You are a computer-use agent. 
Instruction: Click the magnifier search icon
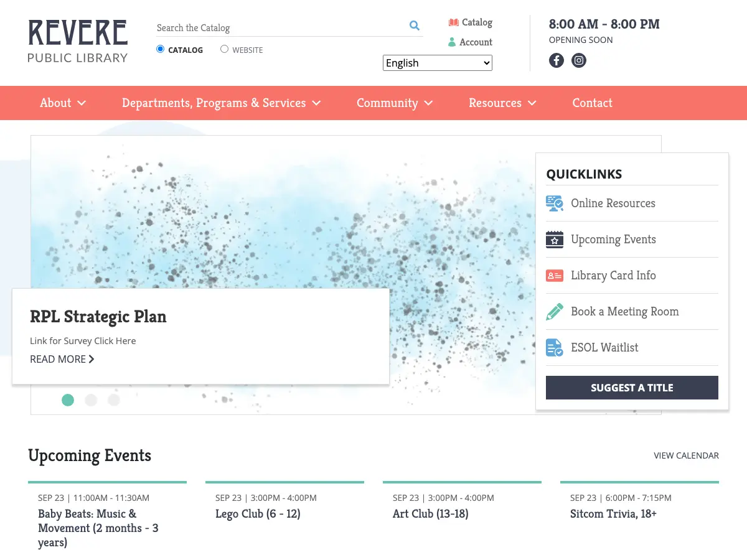(x=415, y=26)
